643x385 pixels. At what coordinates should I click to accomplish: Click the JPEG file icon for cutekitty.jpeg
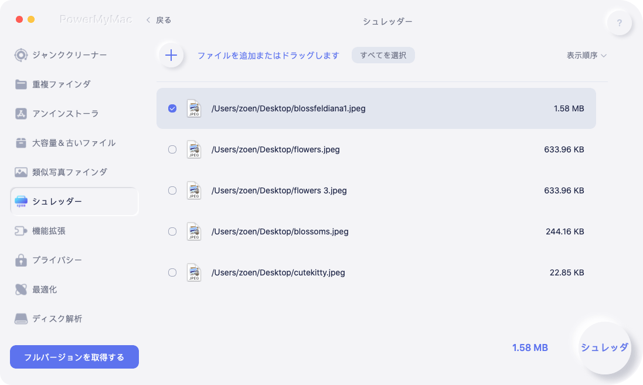[x=194, y=272]
